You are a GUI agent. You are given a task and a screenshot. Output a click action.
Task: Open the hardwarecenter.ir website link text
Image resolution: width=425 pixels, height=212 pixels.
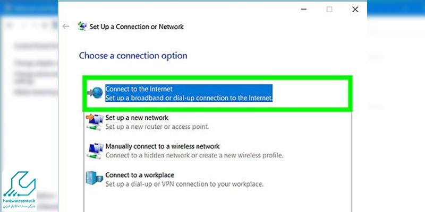tap(19, 201)
